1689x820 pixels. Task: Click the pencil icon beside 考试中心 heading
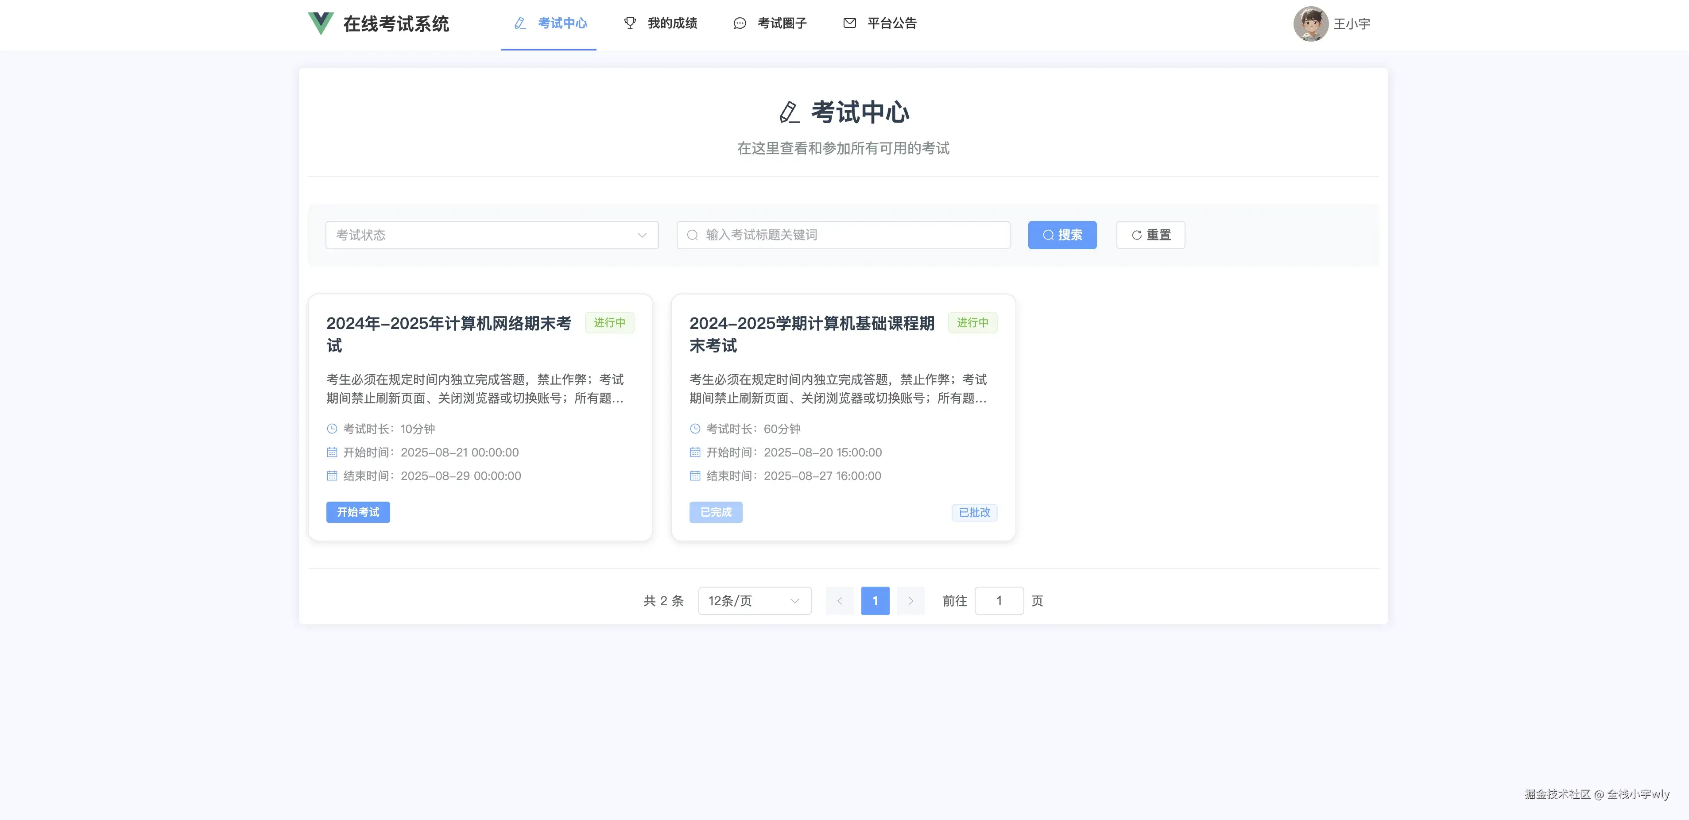point(789,112)
